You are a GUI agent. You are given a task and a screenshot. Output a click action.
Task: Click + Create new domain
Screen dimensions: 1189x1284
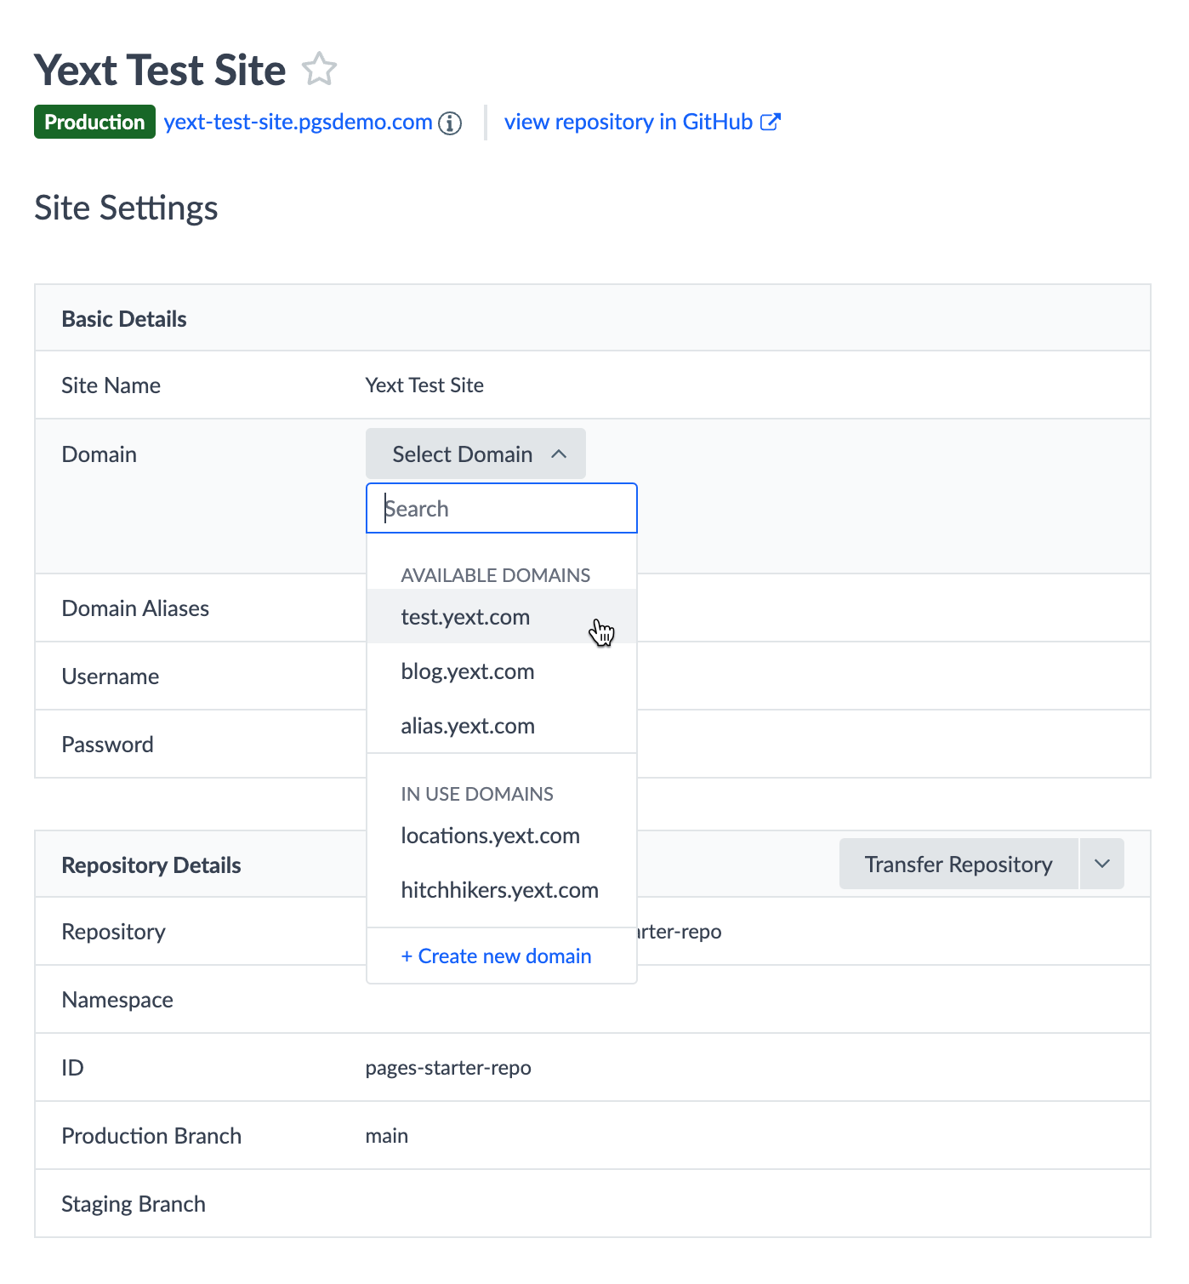click(496, 956)
